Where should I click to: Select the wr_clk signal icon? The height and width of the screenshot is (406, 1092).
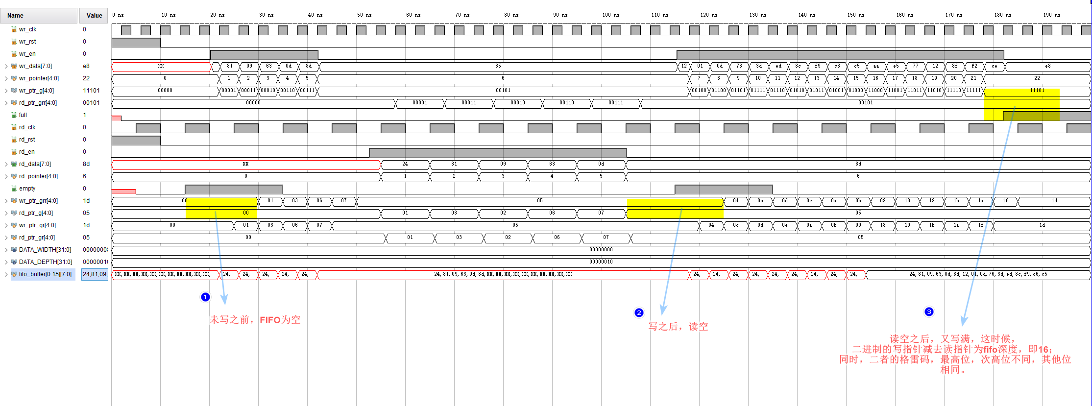pyautogui.click(x=14, y=29)
